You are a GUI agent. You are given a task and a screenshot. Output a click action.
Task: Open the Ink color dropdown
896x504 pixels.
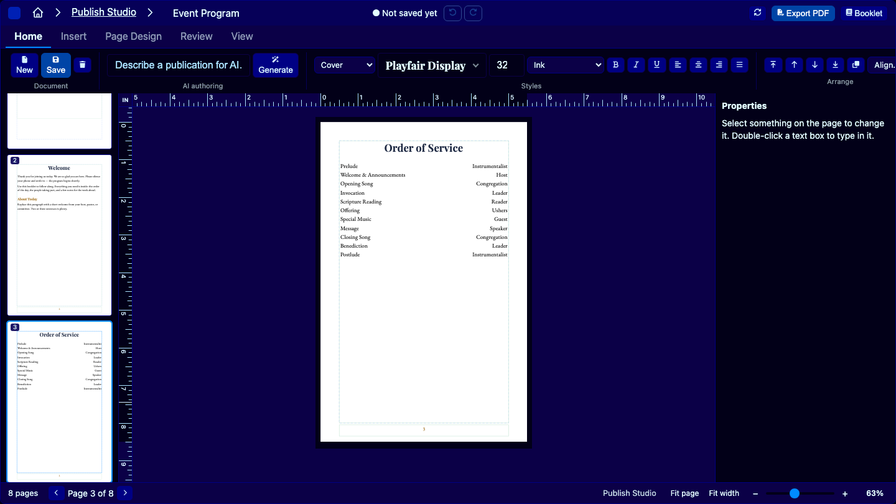[566, 65]
